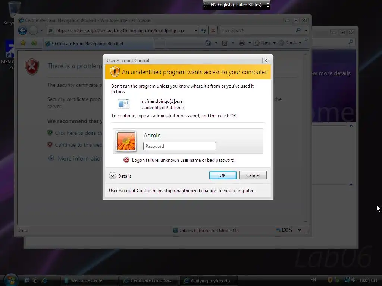Image resolution: width=382 pixels, height=286 pixels.
Task: Select the Certificate Error Navigation Blocked tab
Action: coord(98,43)
